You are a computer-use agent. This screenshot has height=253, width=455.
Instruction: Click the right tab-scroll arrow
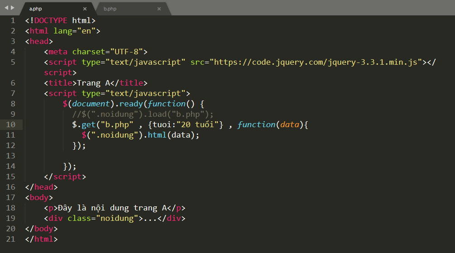click(x=13, y=8)
